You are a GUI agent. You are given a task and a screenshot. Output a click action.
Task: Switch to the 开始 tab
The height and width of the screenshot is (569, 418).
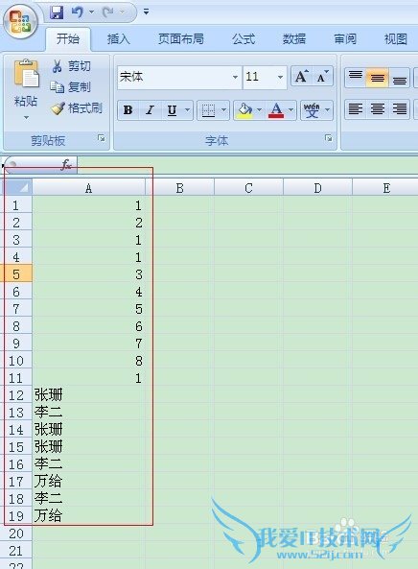click(68, 38)
